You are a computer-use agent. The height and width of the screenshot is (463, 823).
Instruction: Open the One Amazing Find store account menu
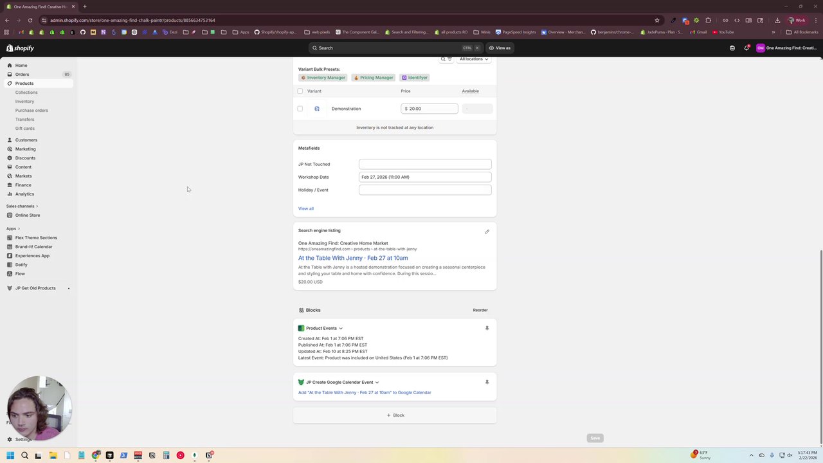(787, 48)
